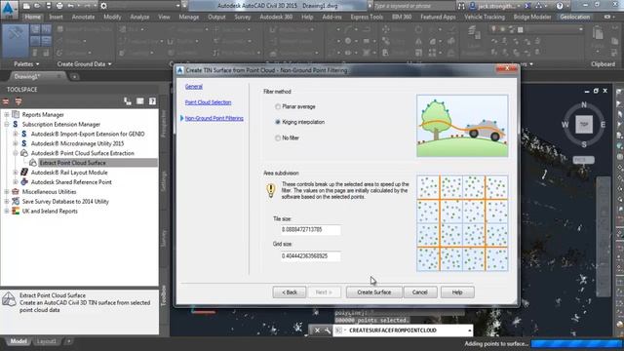Click the TOP face of the ViewCube
The height and width of the screenshot is (351, 624).
pyautogui.click(x=584, y=124)
